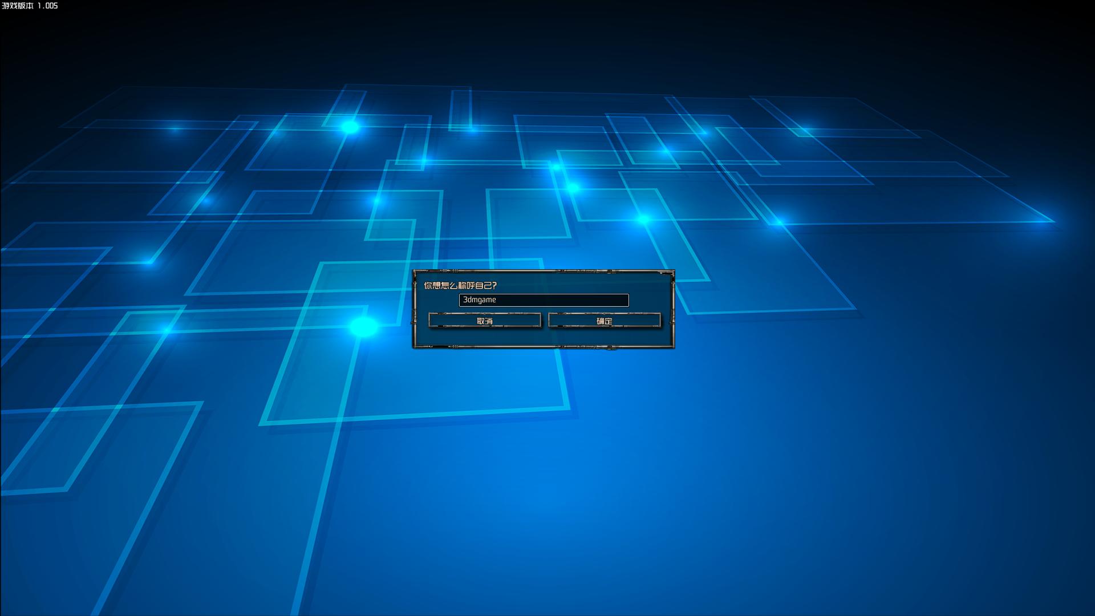
Task: Click the large glowing node left of dialog
Action: [363, 327]
